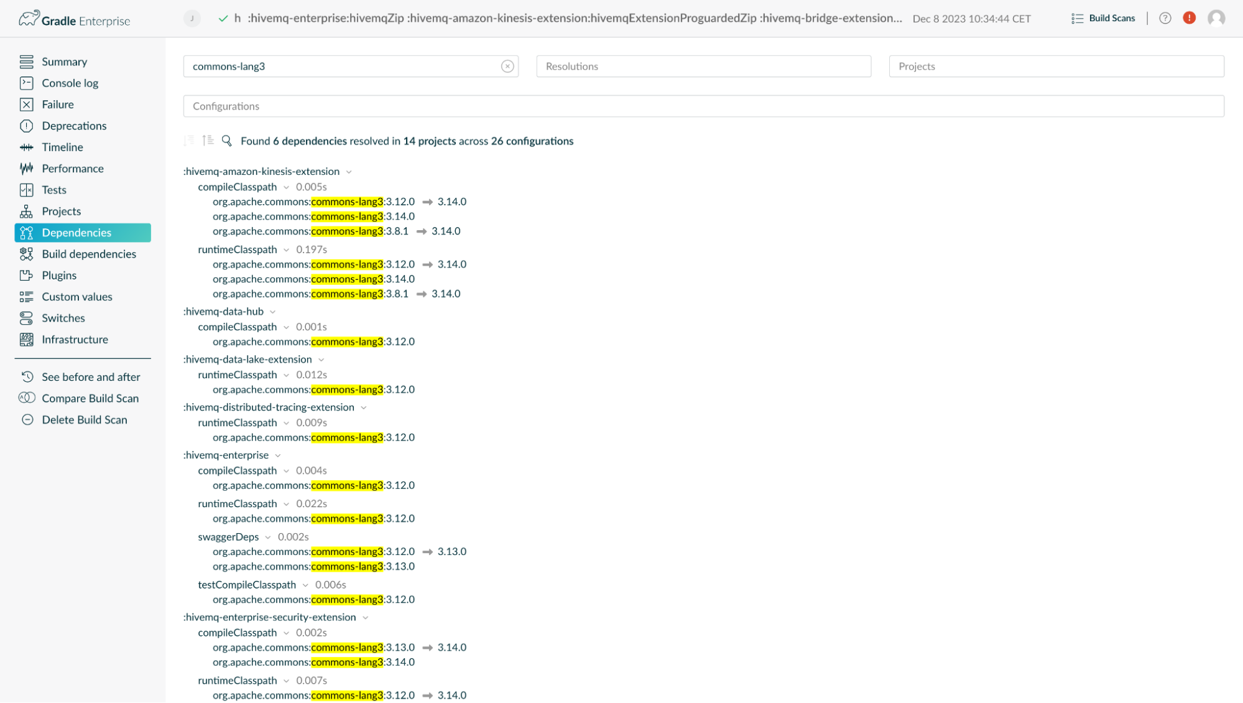Click the Projects filter field

[1056, 67]
